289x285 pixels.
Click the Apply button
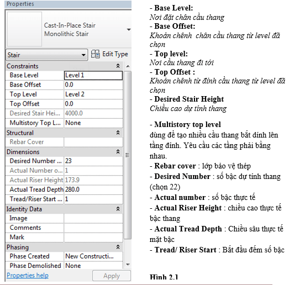coord(112,276)
